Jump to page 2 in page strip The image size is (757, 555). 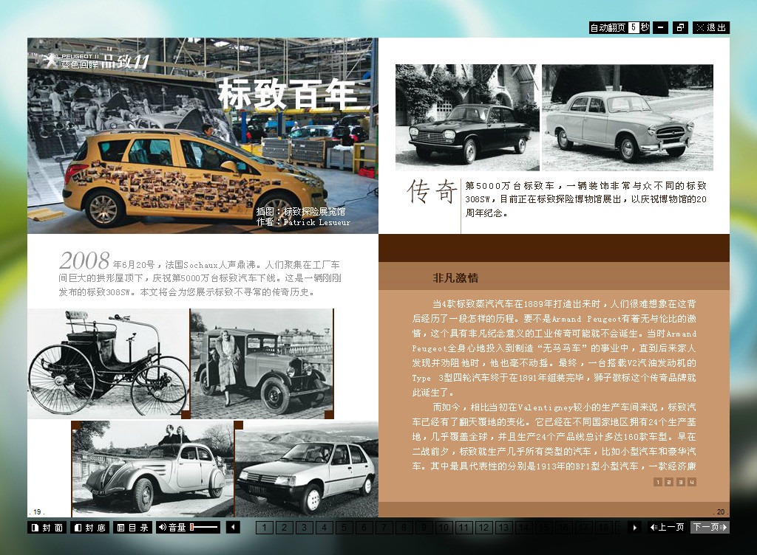click(285, 528)
